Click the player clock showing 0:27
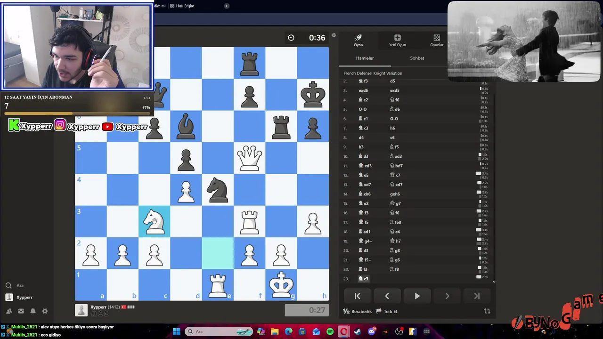This screenshot has height=339, width=603. point(307,310)
